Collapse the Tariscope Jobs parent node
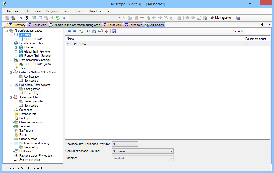This screenshot has width=274, height=173. 11,97
